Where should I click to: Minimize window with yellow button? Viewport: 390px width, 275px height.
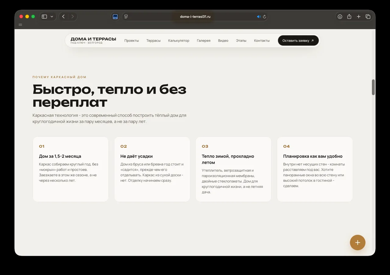click(27, 17)
